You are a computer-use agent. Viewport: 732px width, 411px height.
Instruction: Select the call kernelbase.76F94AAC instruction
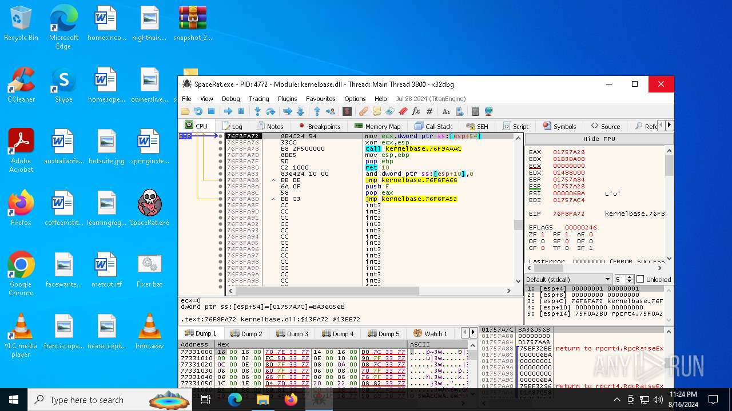(x=413, y=149)
